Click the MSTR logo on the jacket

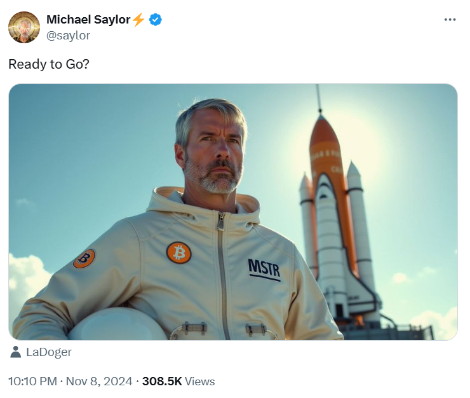[264, 269]
